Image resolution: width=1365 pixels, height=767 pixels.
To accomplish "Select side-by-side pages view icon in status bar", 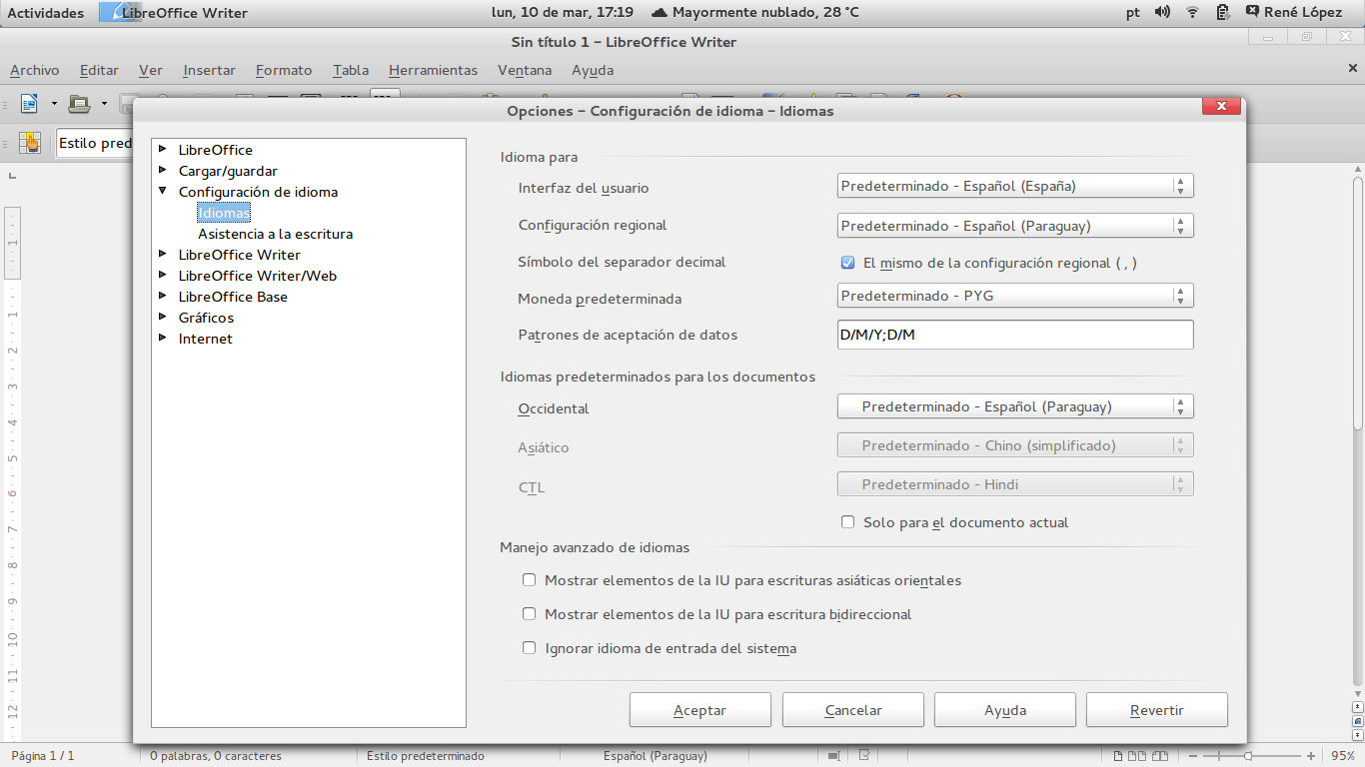I will (x=1136, y=756).
